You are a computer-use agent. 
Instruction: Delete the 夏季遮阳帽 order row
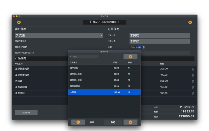[193, 87]
